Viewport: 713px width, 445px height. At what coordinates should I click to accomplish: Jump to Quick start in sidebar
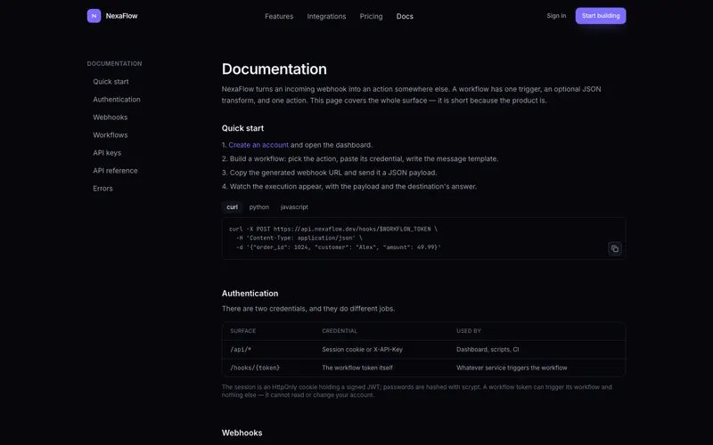point(111,82)
